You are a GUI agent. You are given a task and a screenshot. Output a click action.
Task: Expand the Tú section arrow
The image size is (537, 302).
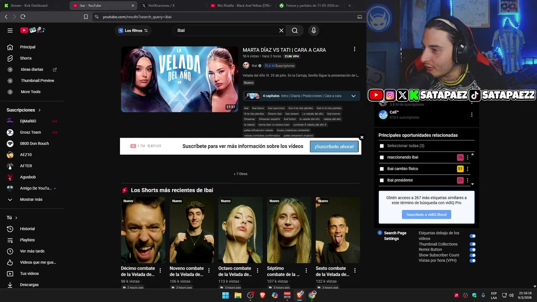[x=16, y=218]
